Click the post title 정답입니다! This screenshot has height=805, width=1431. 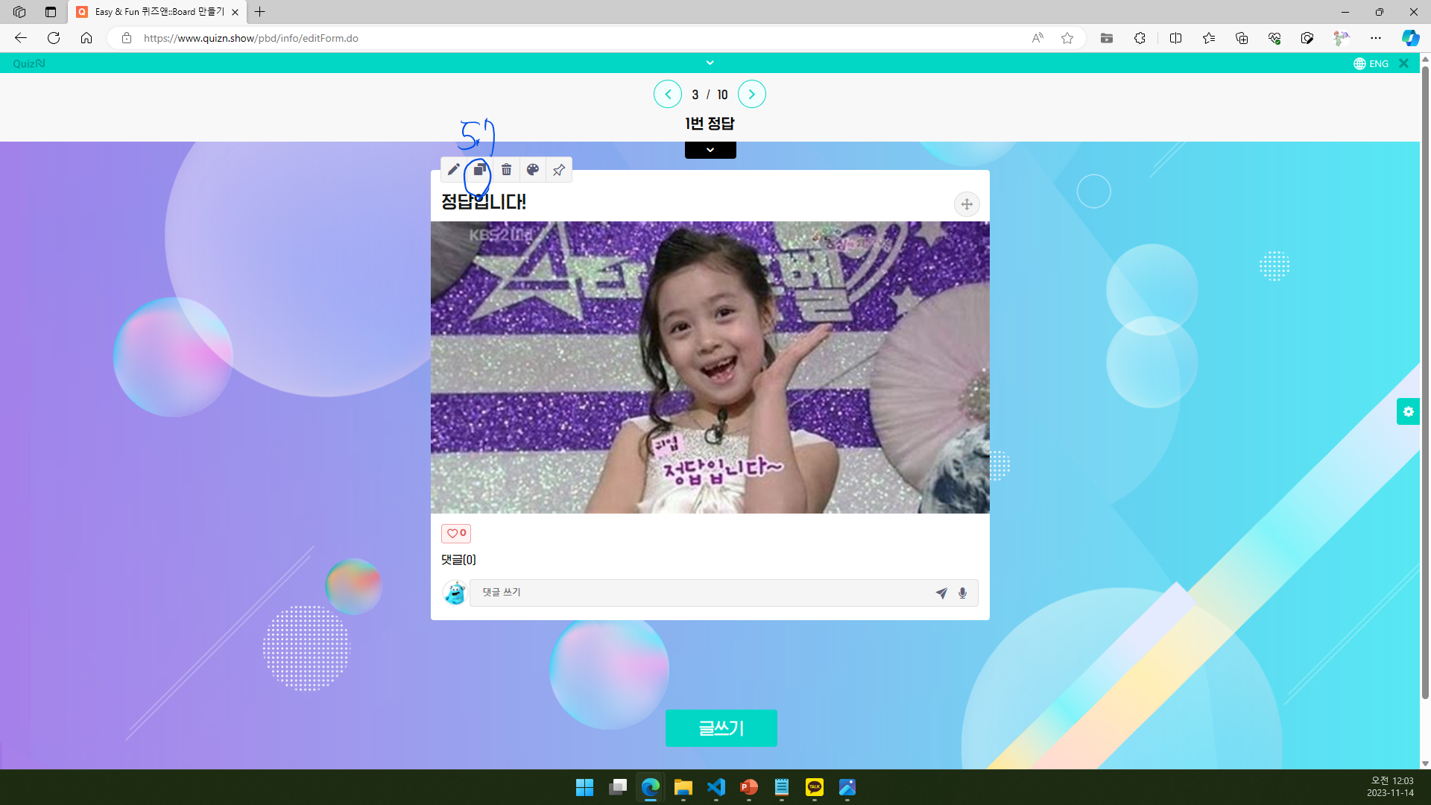[484, 201]
